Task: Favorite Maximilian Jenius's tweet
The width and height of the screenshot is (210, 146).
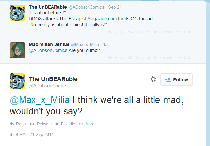Action: 163,58
